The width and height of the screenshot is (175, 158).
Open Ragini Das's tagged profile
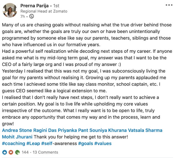[x=45, y=130]
